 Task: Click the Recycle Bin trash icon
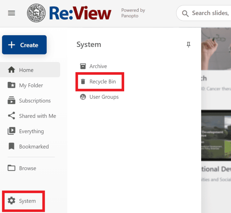(83, 82)
